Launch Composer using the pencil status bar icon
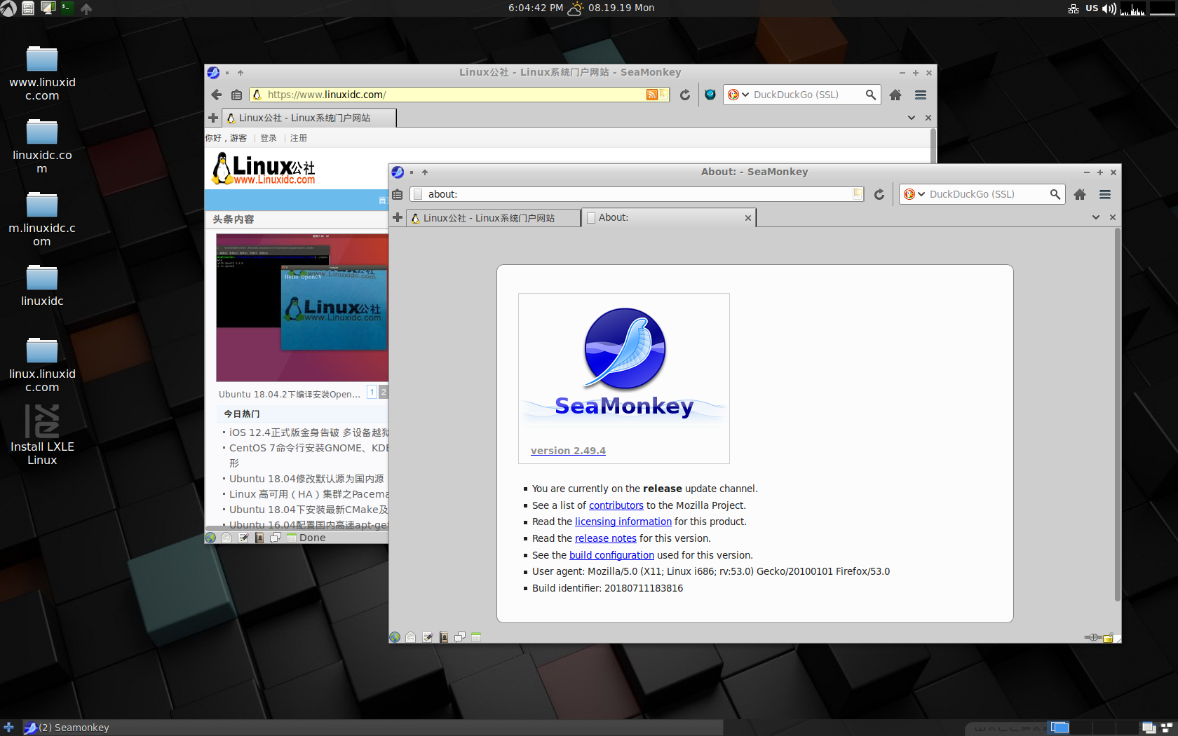 click(x=428, y=637)
